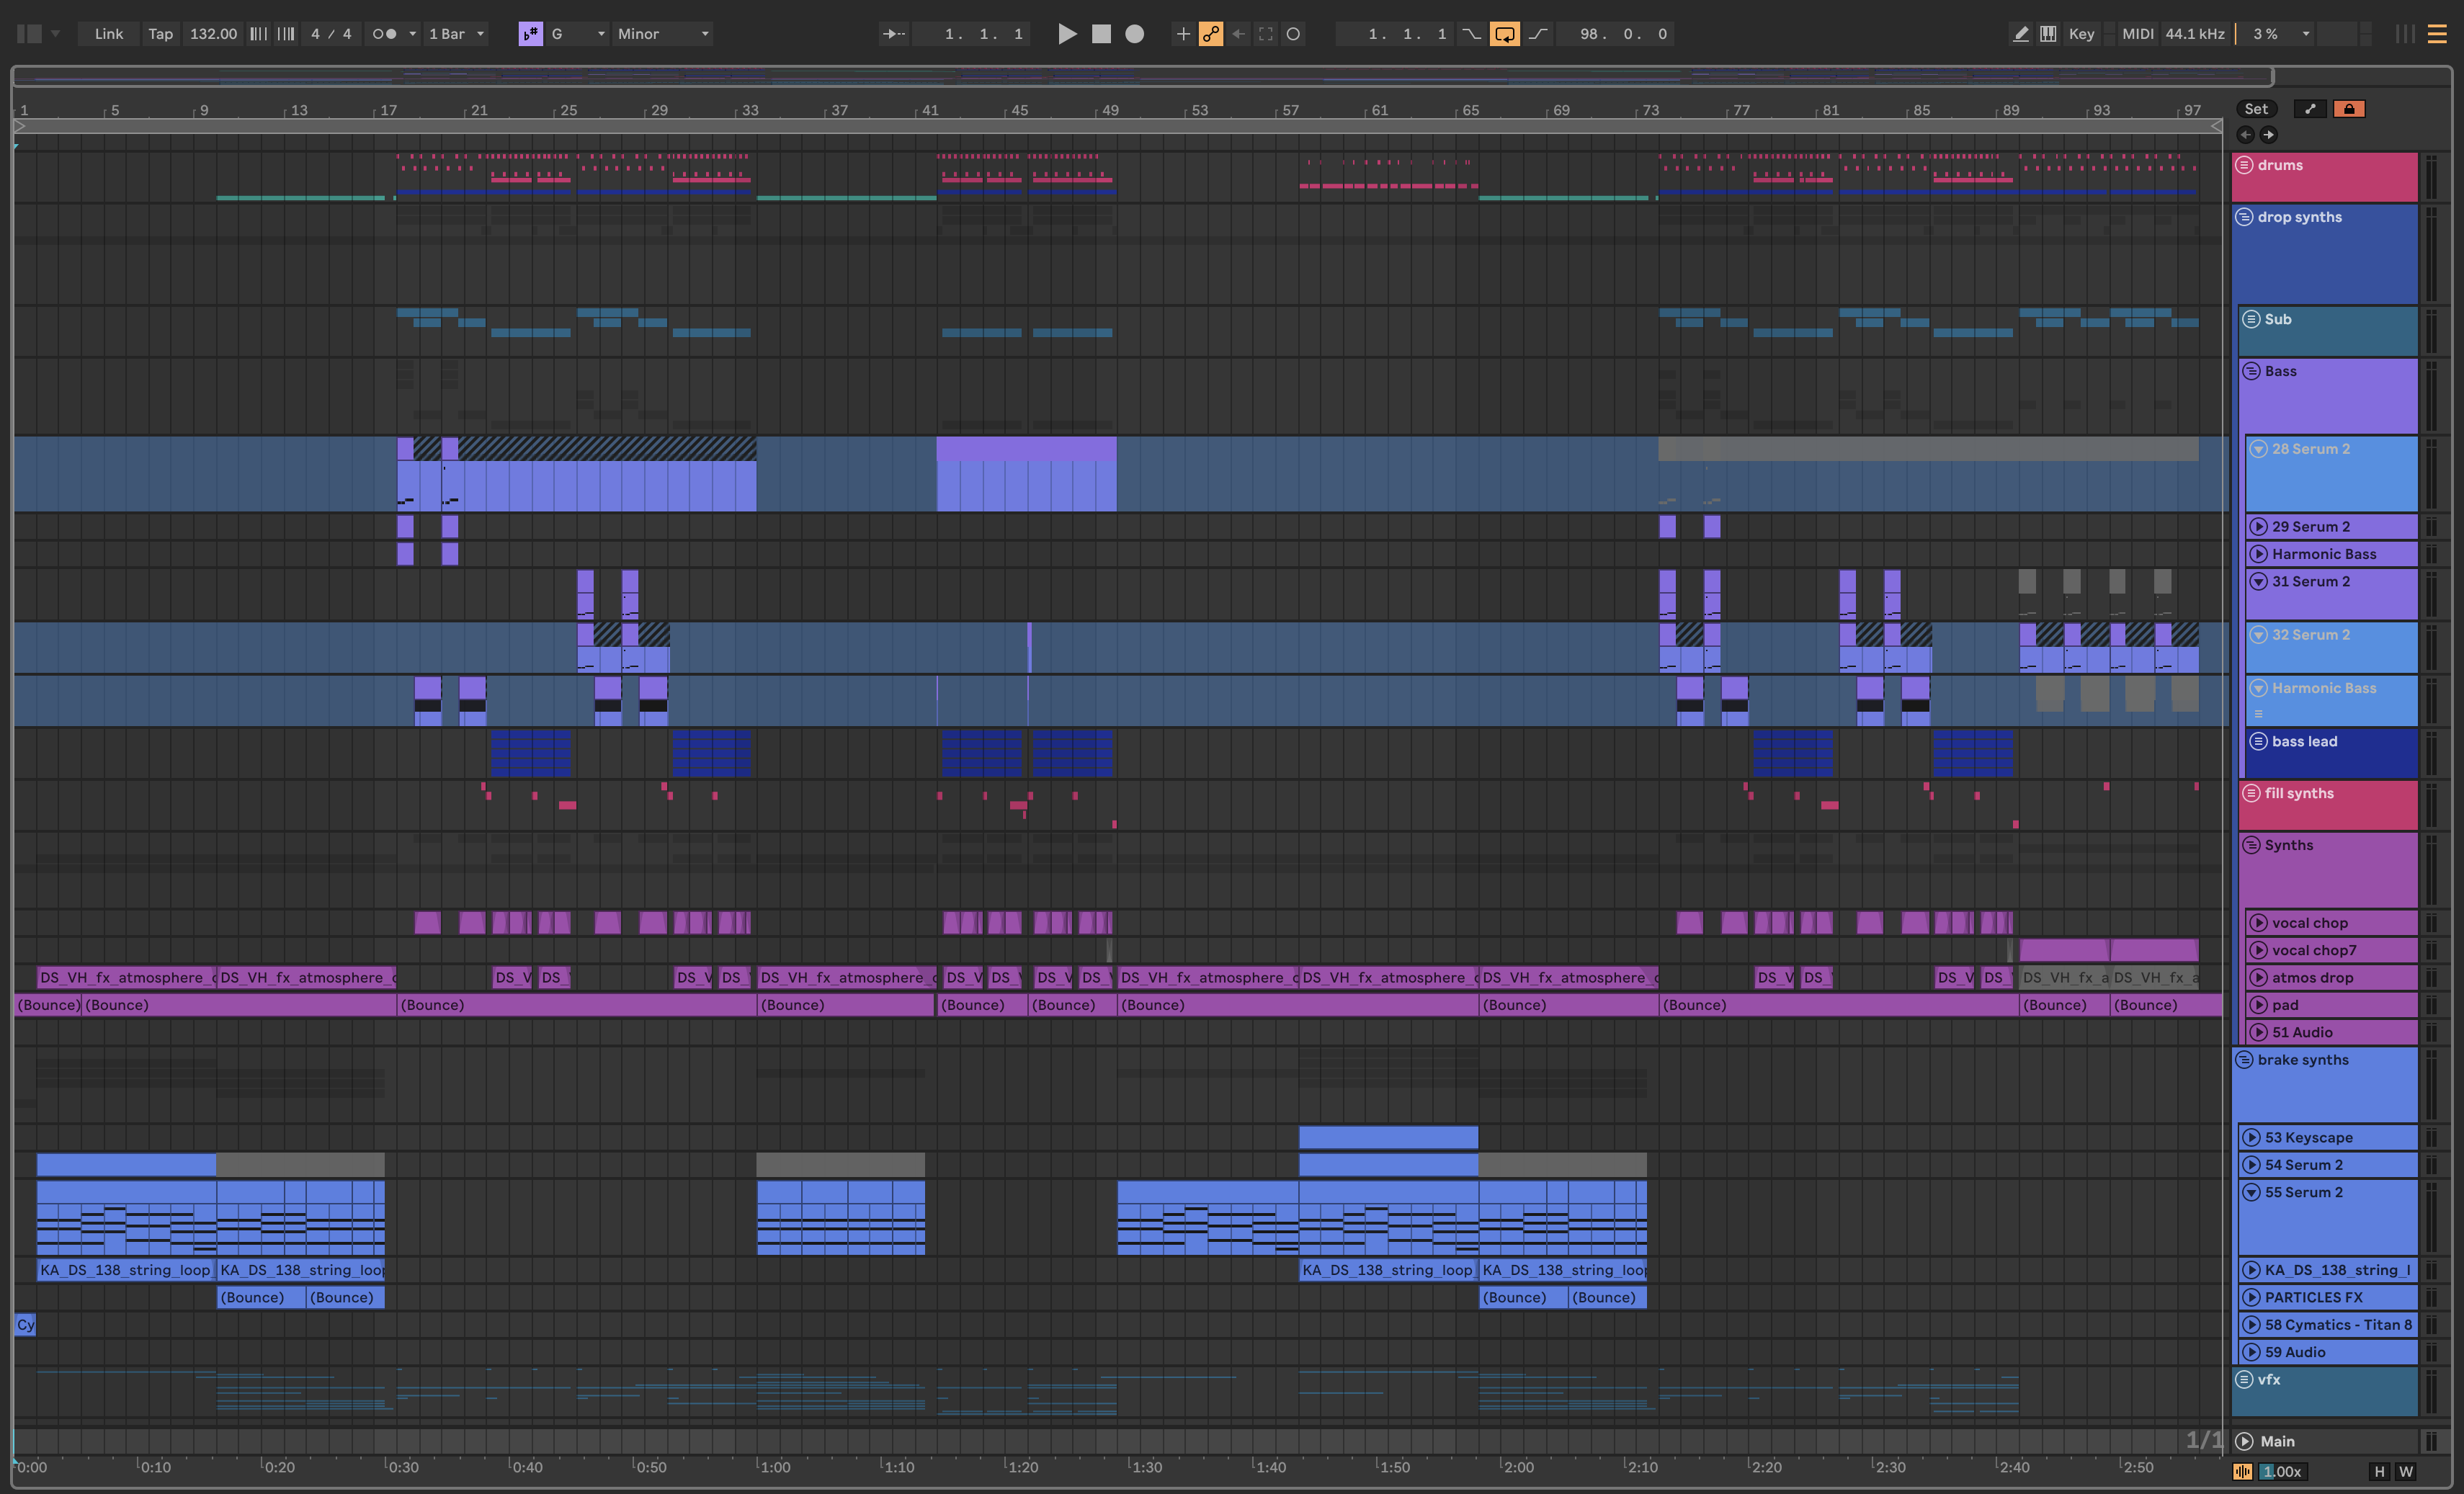Click the Stop transport button

point(1101,34)
